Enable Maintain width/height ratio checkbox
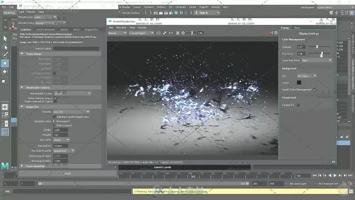Viewport: 355px width, 200px height. pyautogui.click(x=54, y=117)
